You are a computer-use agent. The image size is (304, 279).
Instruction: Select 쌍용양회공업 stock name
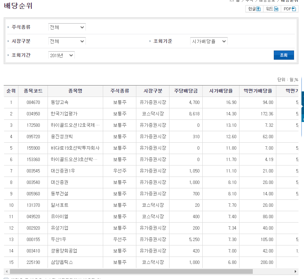[64, 251]
